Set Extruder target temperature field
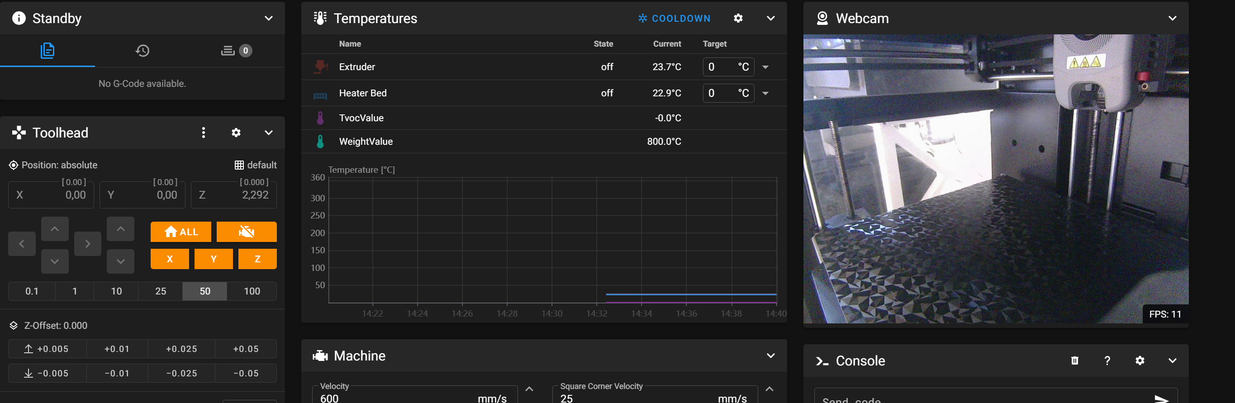Screen dimensions: 1235x403 (728, 66)
